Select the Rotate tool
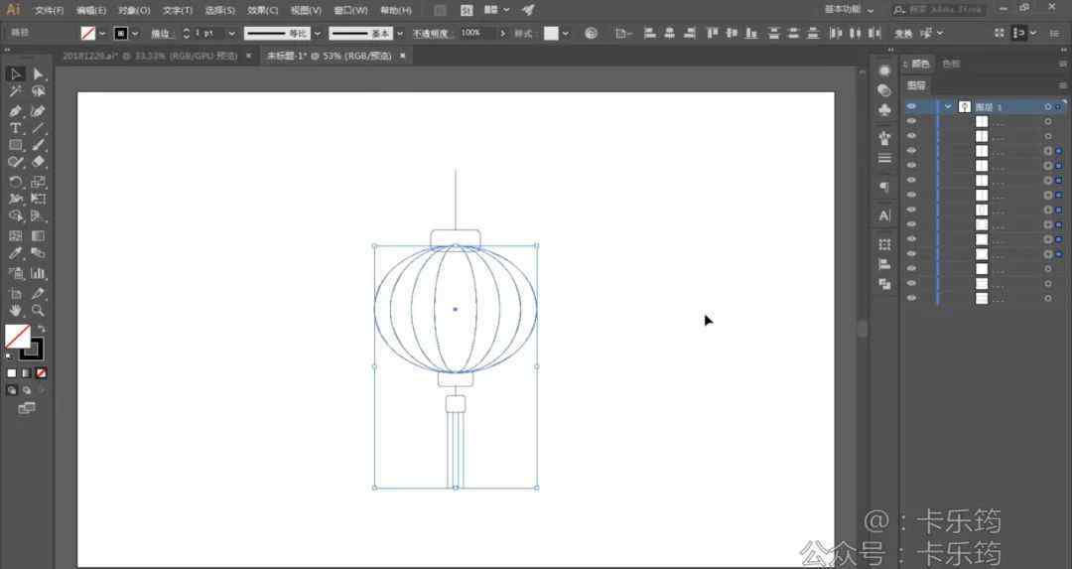The image size is (1072, 569). coord(15,182)
